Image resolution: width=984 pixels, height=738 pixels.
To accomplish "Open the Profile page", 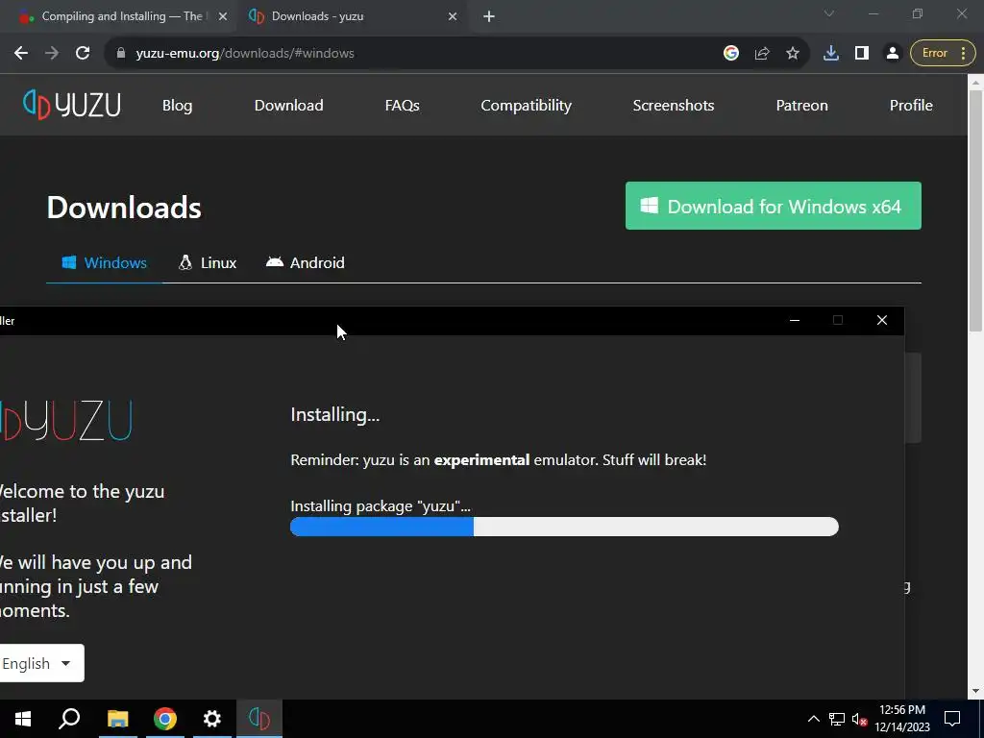I will (x=911, y=106).
